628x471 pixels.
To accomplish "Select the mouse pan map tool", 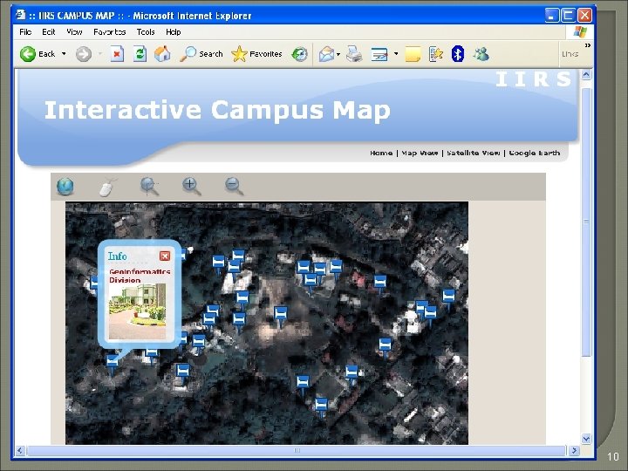I will [x=107, y=187].
